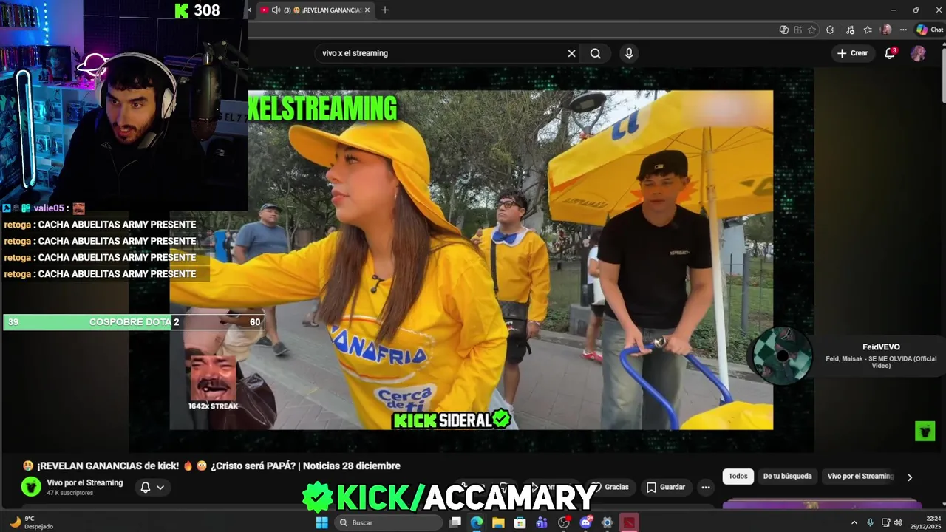946x532 pixels.
Task: Clear the YouTube search text
Action: 571,53
